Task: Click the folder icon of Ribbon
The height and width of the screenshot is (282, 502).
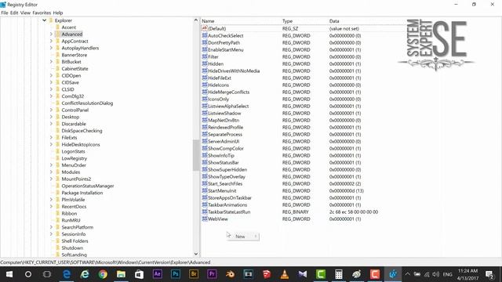Action: click(57, 213)
